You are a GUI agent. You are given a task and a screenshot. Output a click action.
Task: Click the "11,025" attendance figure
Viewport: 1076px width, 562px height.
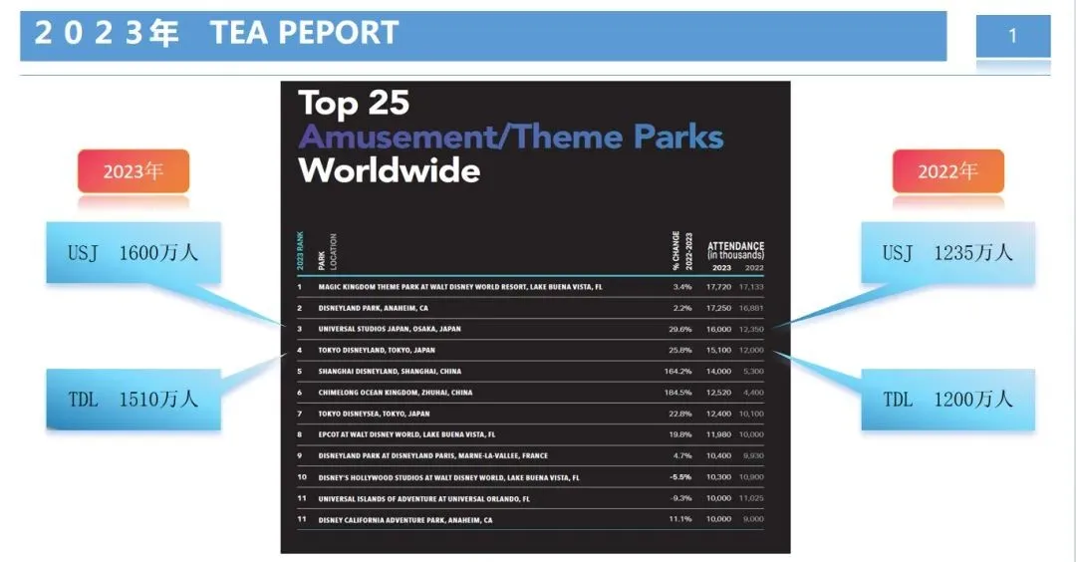(751, 498)
